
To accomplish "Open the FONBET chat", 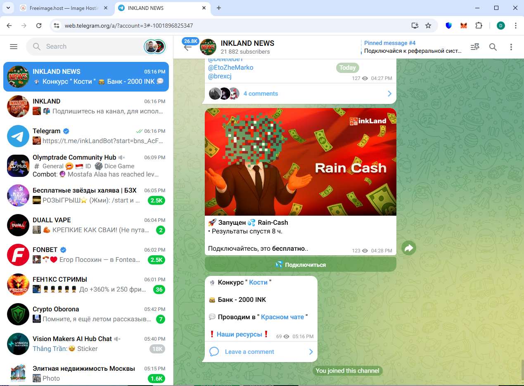I will click(x=86, y=255).
